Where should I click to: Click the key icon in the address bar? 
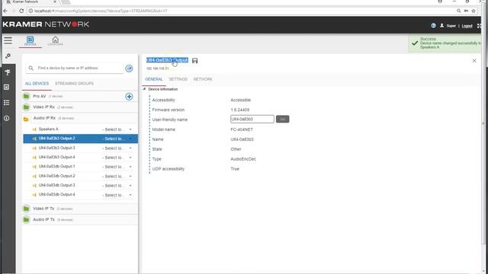(466, 11)
